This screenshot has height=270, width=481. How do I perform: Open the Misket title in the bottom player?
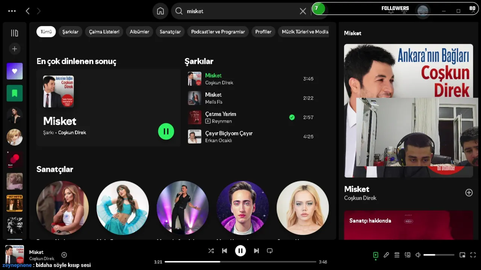point(36,252)
